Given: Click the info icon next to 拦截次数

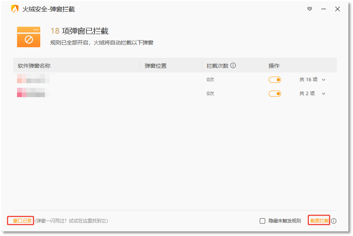Looking at the screenshot, I should click(x=233, y=65).
